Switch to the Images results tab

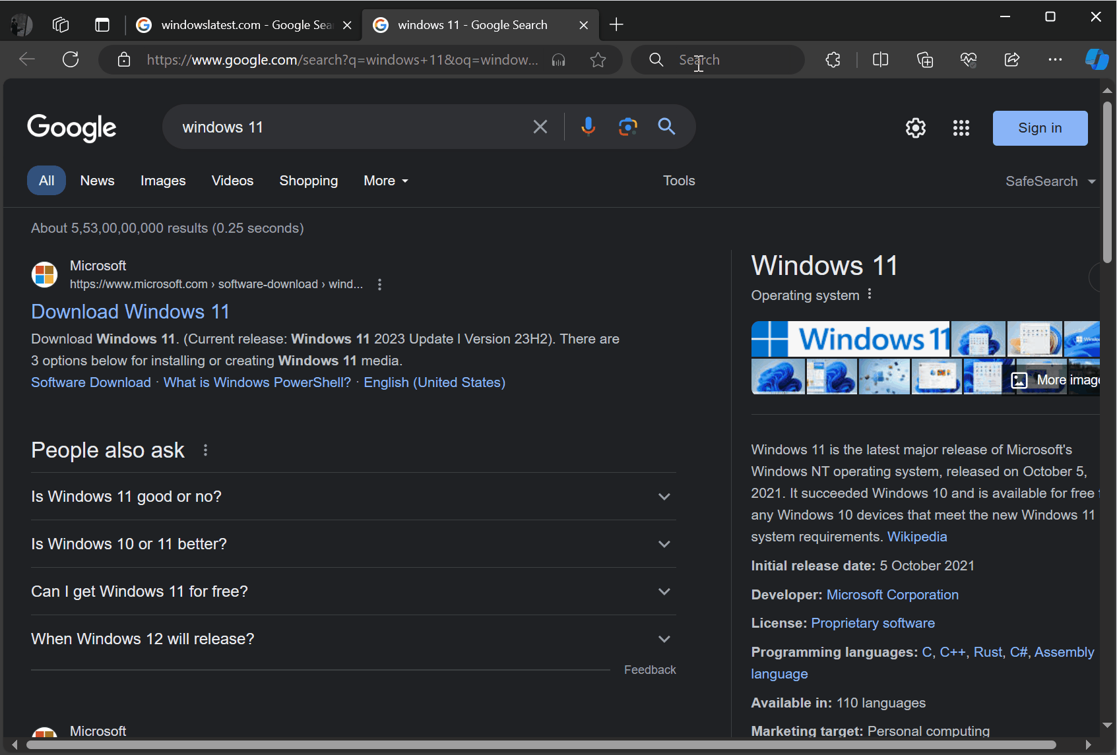(163, 181)
